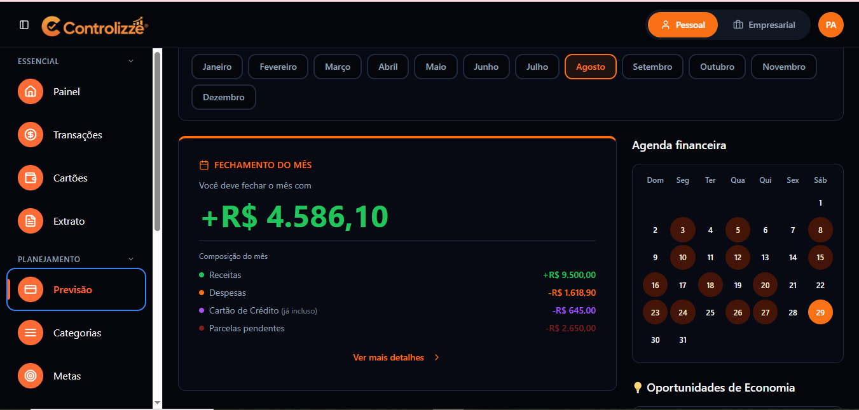Expand details via arrow beside Ver mais detalhes
859x410 pixels.
click(437, 358)
